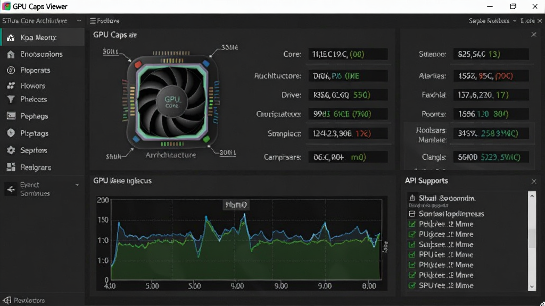This screenshot has width=545, height=306.
Task: Click the GPU core fan image
Action: tap(172, 101)
